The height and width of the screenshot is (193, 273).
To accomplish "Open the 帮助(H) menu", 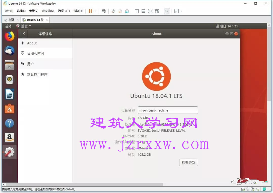I will pyautogui.click(x=78, y=11).
